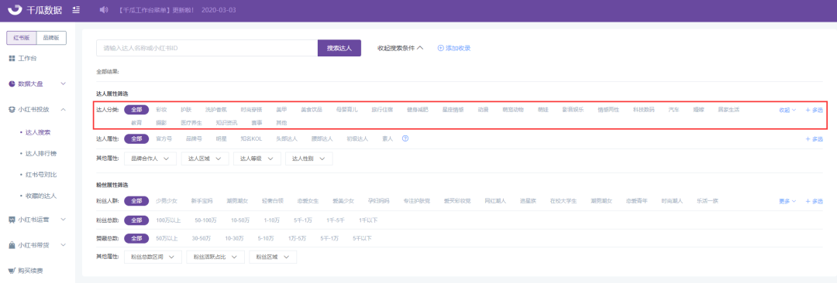Switch to 品牌版 mode

click(x=51, y=37)
